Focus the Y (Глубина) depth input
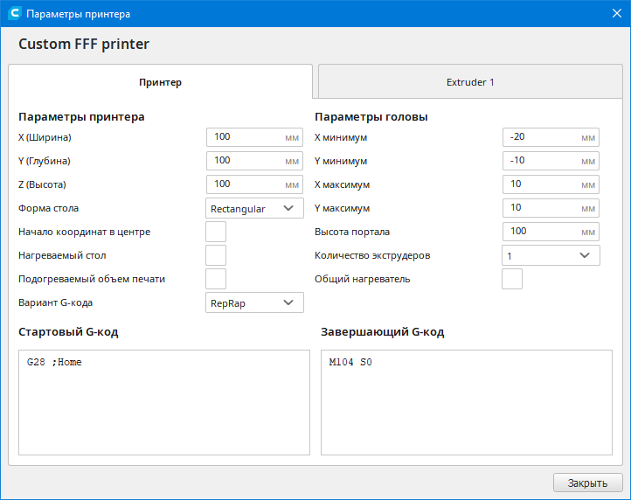Viewport: 631px width, 500px height. (245, 161)
